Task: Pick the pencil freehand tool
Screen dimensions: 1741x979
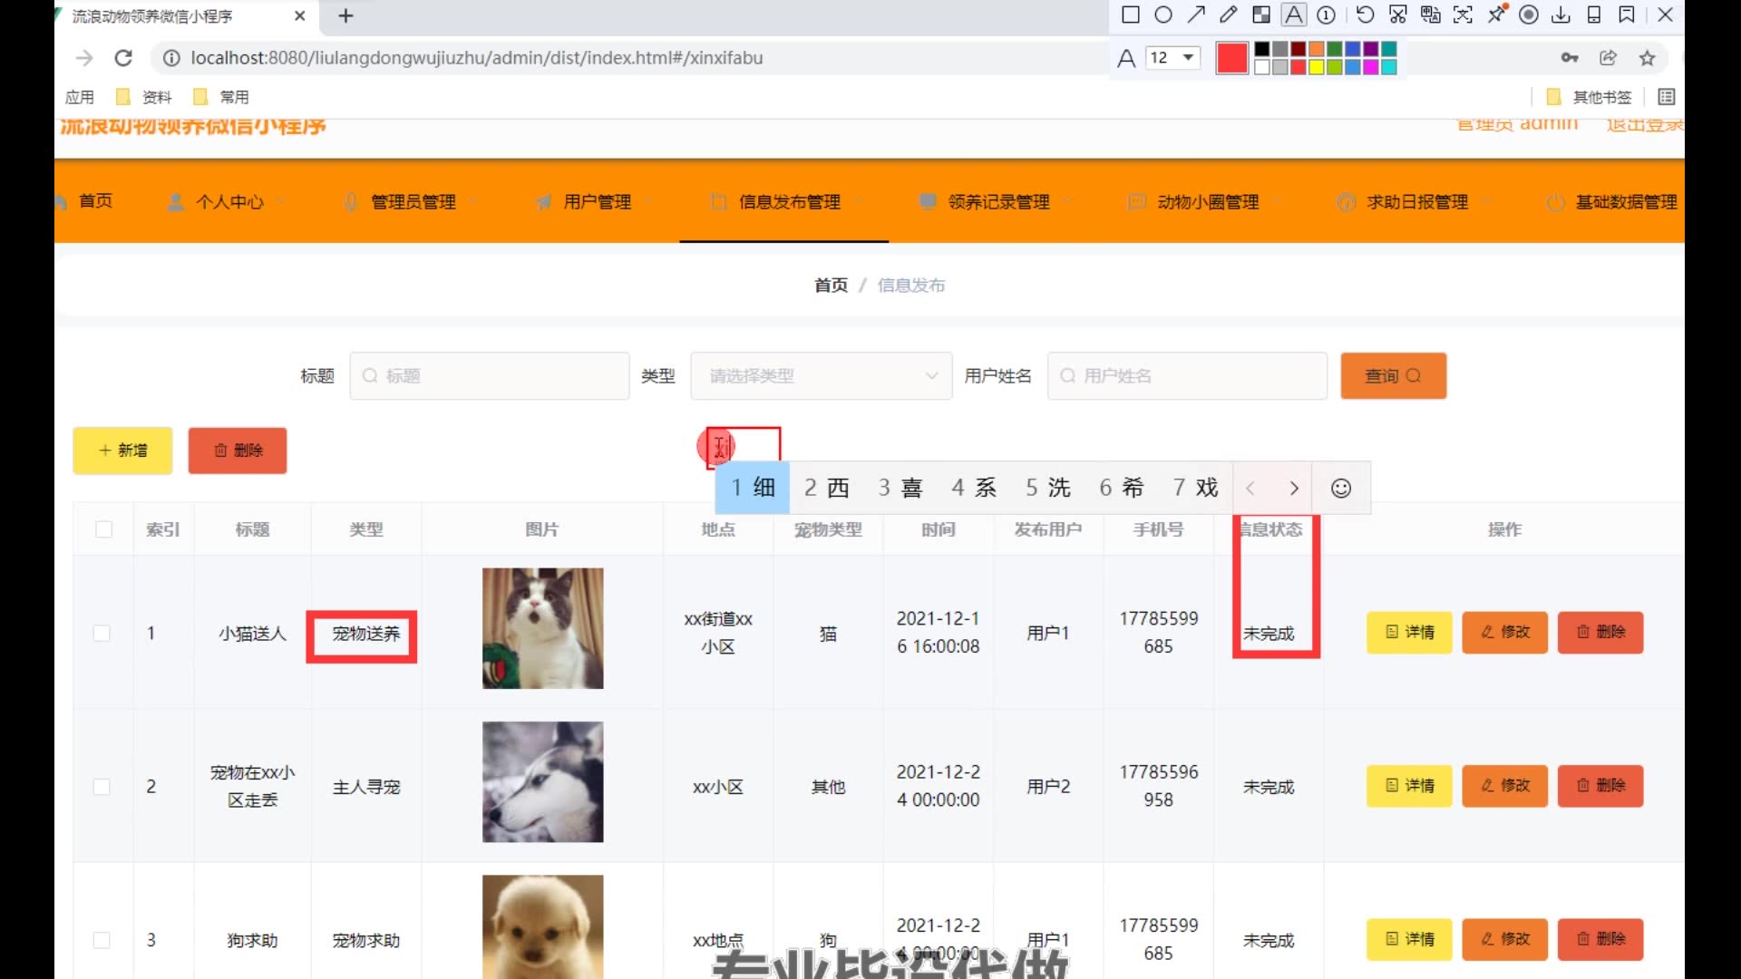Action: pos(1228,15)
